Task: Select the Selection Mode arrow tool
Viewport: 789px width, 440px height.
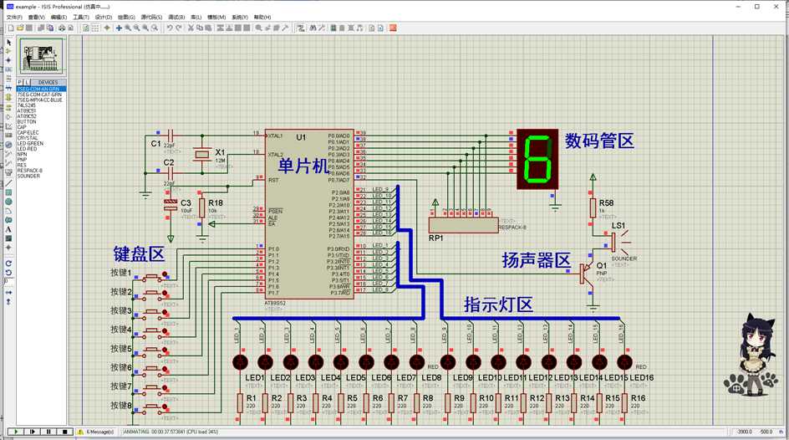Action: (8, 43)
